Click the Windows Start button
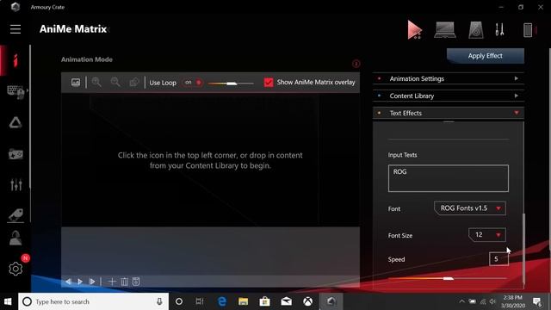Image resolution: width=551 pixels, height=310 pixels. 8,301
